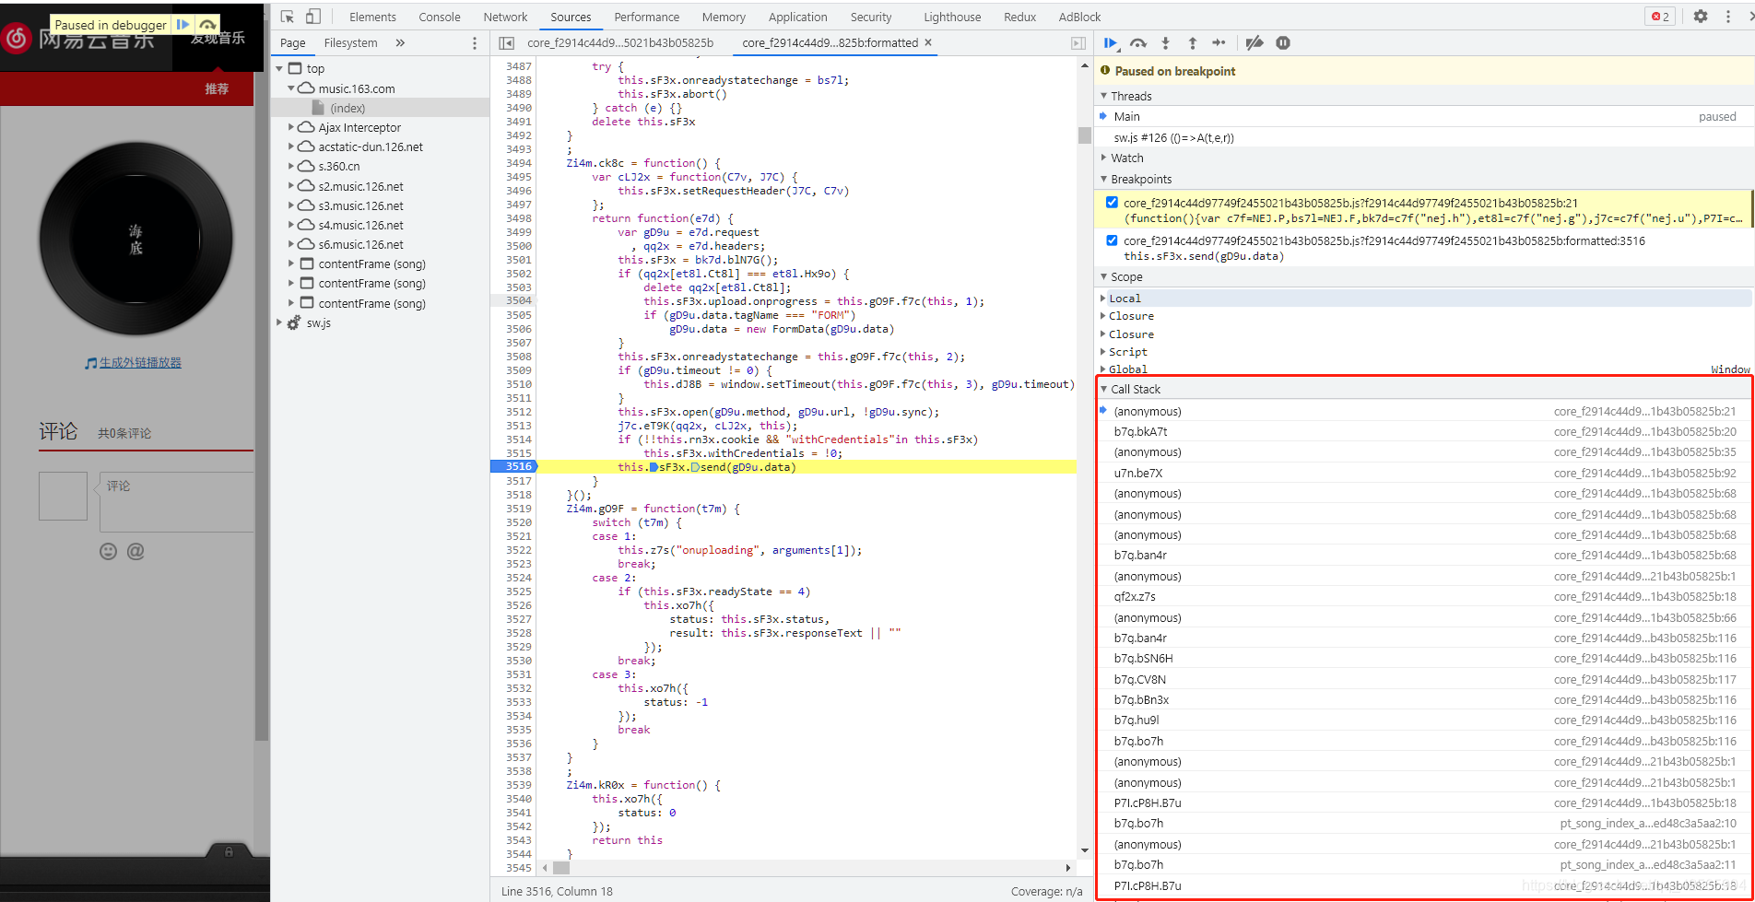Select the b7q.bkA7t call stack frame
The image size is (1755, 902).
(1424, 431)
